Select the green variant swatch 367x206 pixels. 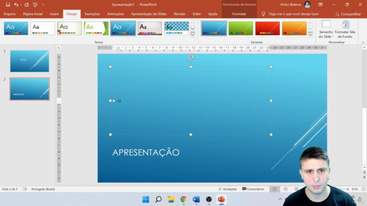pos(241,28)
